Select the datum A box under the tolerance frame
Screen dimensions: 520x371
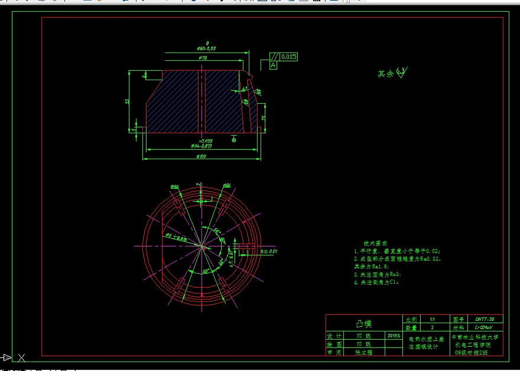tap(273, 65)
